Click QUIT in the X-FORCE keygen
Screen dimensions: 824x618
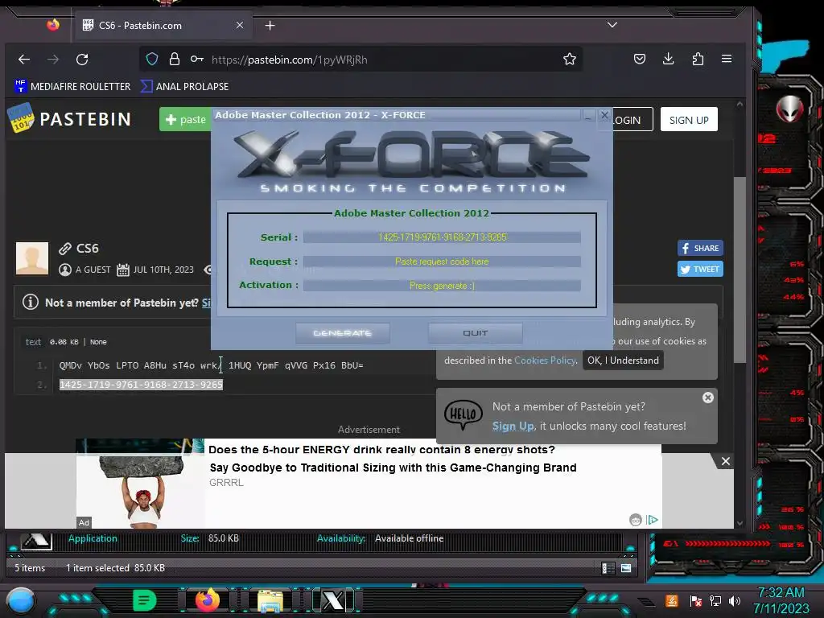pos(475,333)
